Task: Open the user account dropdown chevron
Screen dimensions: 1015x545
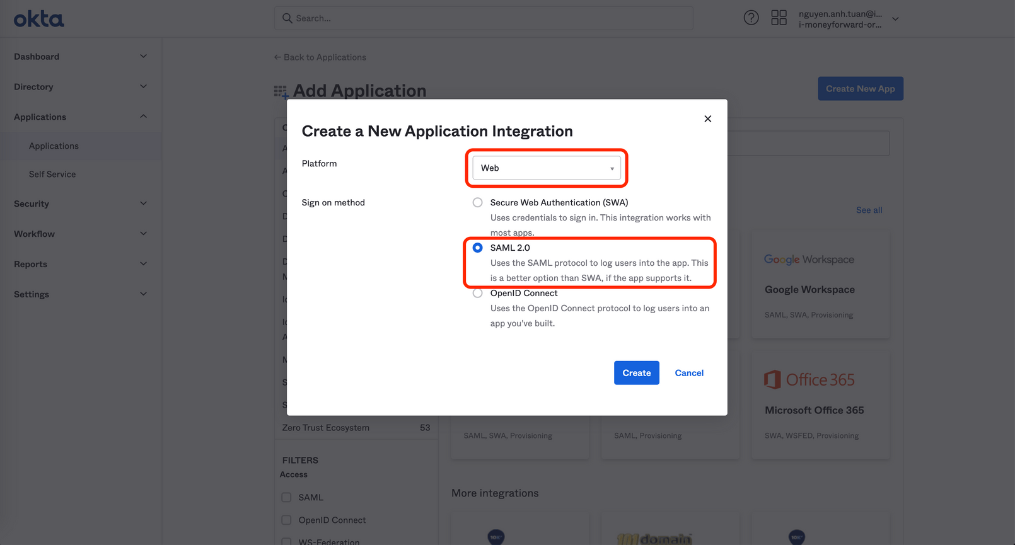Action: [895, 19]
